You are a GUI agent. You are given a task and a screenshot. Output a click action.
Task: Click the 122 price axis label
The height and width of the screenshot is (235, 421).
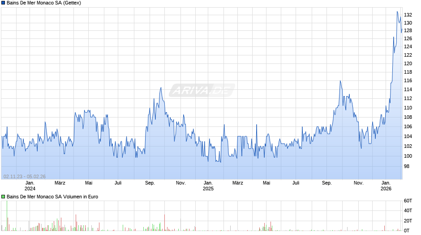[x=408, y=55]
